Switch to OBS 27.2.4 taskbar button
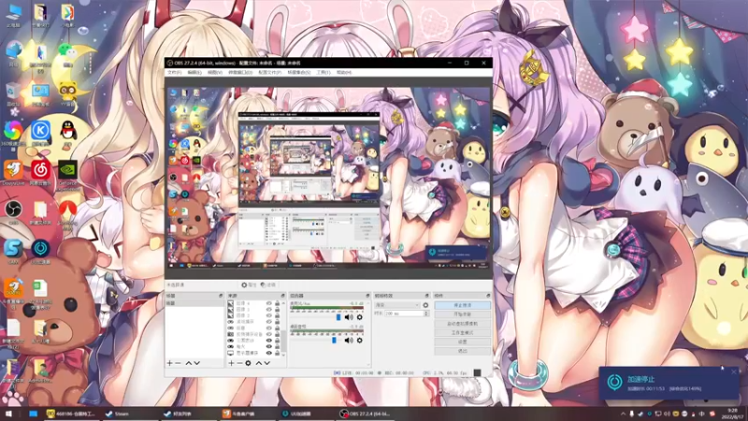 click(367, 414)
